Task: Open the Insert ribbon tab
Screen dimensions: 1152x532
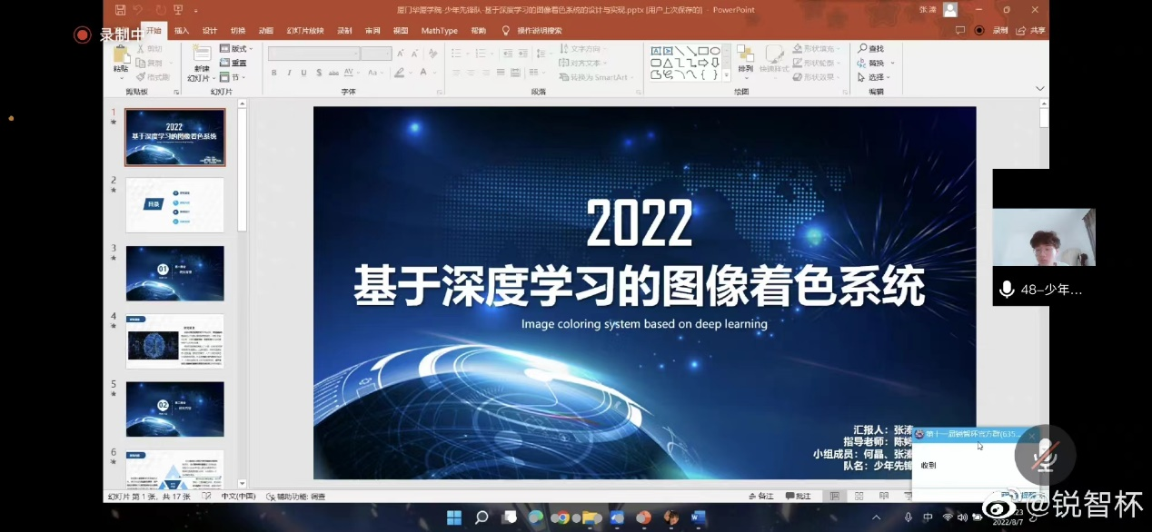Action: tap(182, 30)
